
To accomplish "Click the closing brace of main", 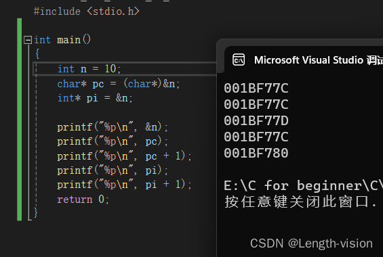I will pos(36,212).
